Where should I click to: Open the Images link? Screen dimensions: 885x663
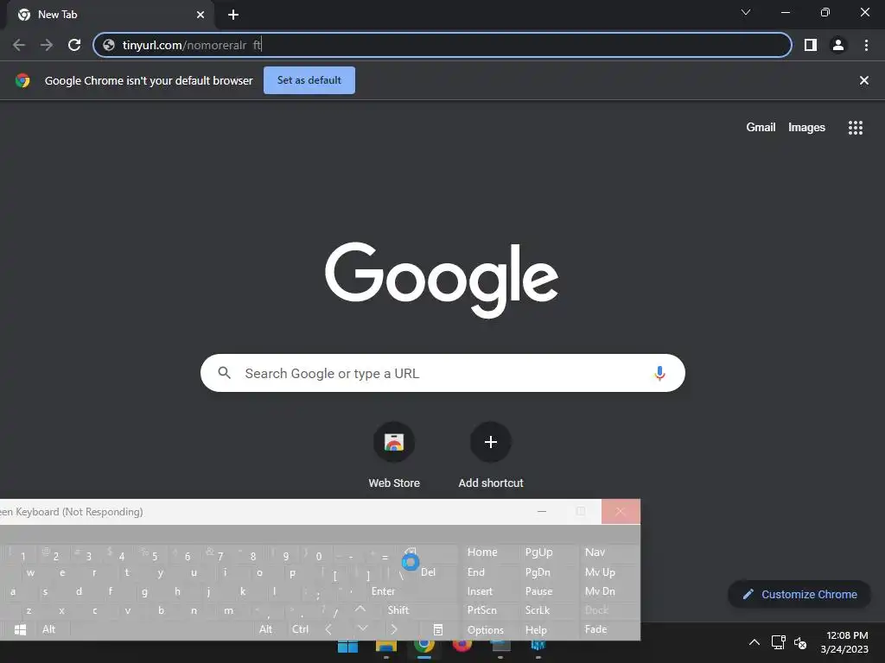pyautogui.click(x=806, y=128)
